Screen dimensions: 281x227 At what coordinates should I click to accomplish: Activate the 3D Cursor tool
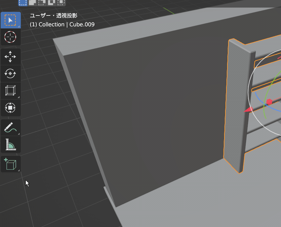click(10, 37)
